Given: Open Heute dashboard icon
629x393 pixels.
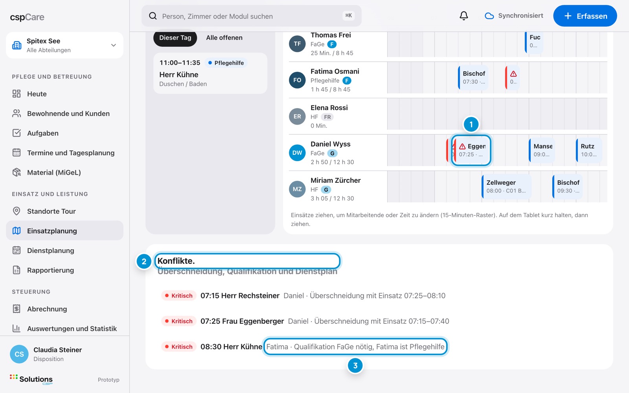Looking at the screenshot, I should click(x=17, y=94).
